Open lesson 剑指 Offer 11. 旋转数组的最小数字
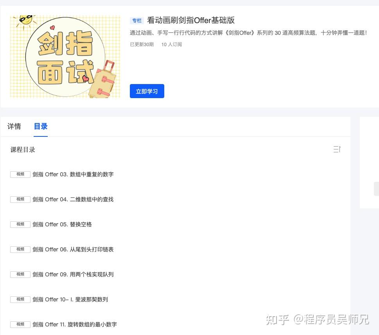 tap(74, 324)
